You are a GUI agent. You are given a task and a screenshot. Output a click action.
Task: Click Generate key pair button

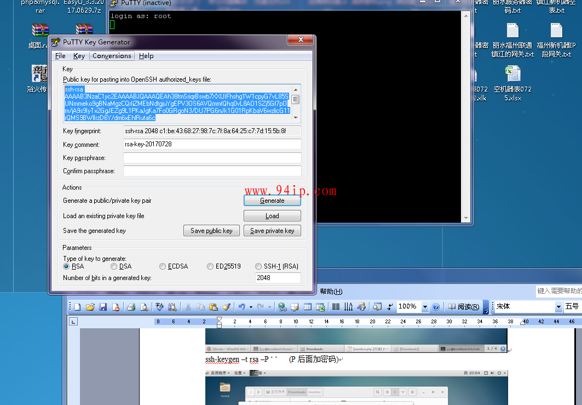[272, 201]
